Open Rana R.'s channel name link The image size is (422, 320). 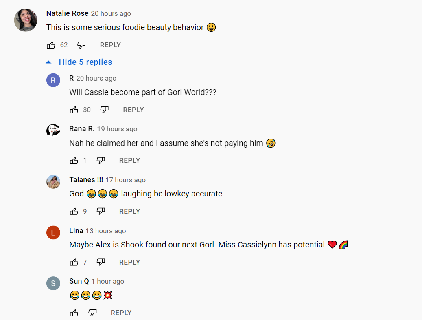coord(82,129)
